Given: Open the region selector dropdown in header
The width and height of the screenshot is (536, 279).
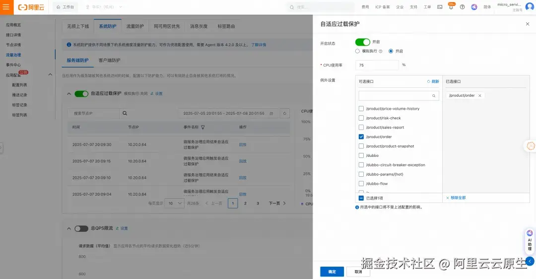Looking at the screenshot, I should pyautogui.click(x=104, y=7).
